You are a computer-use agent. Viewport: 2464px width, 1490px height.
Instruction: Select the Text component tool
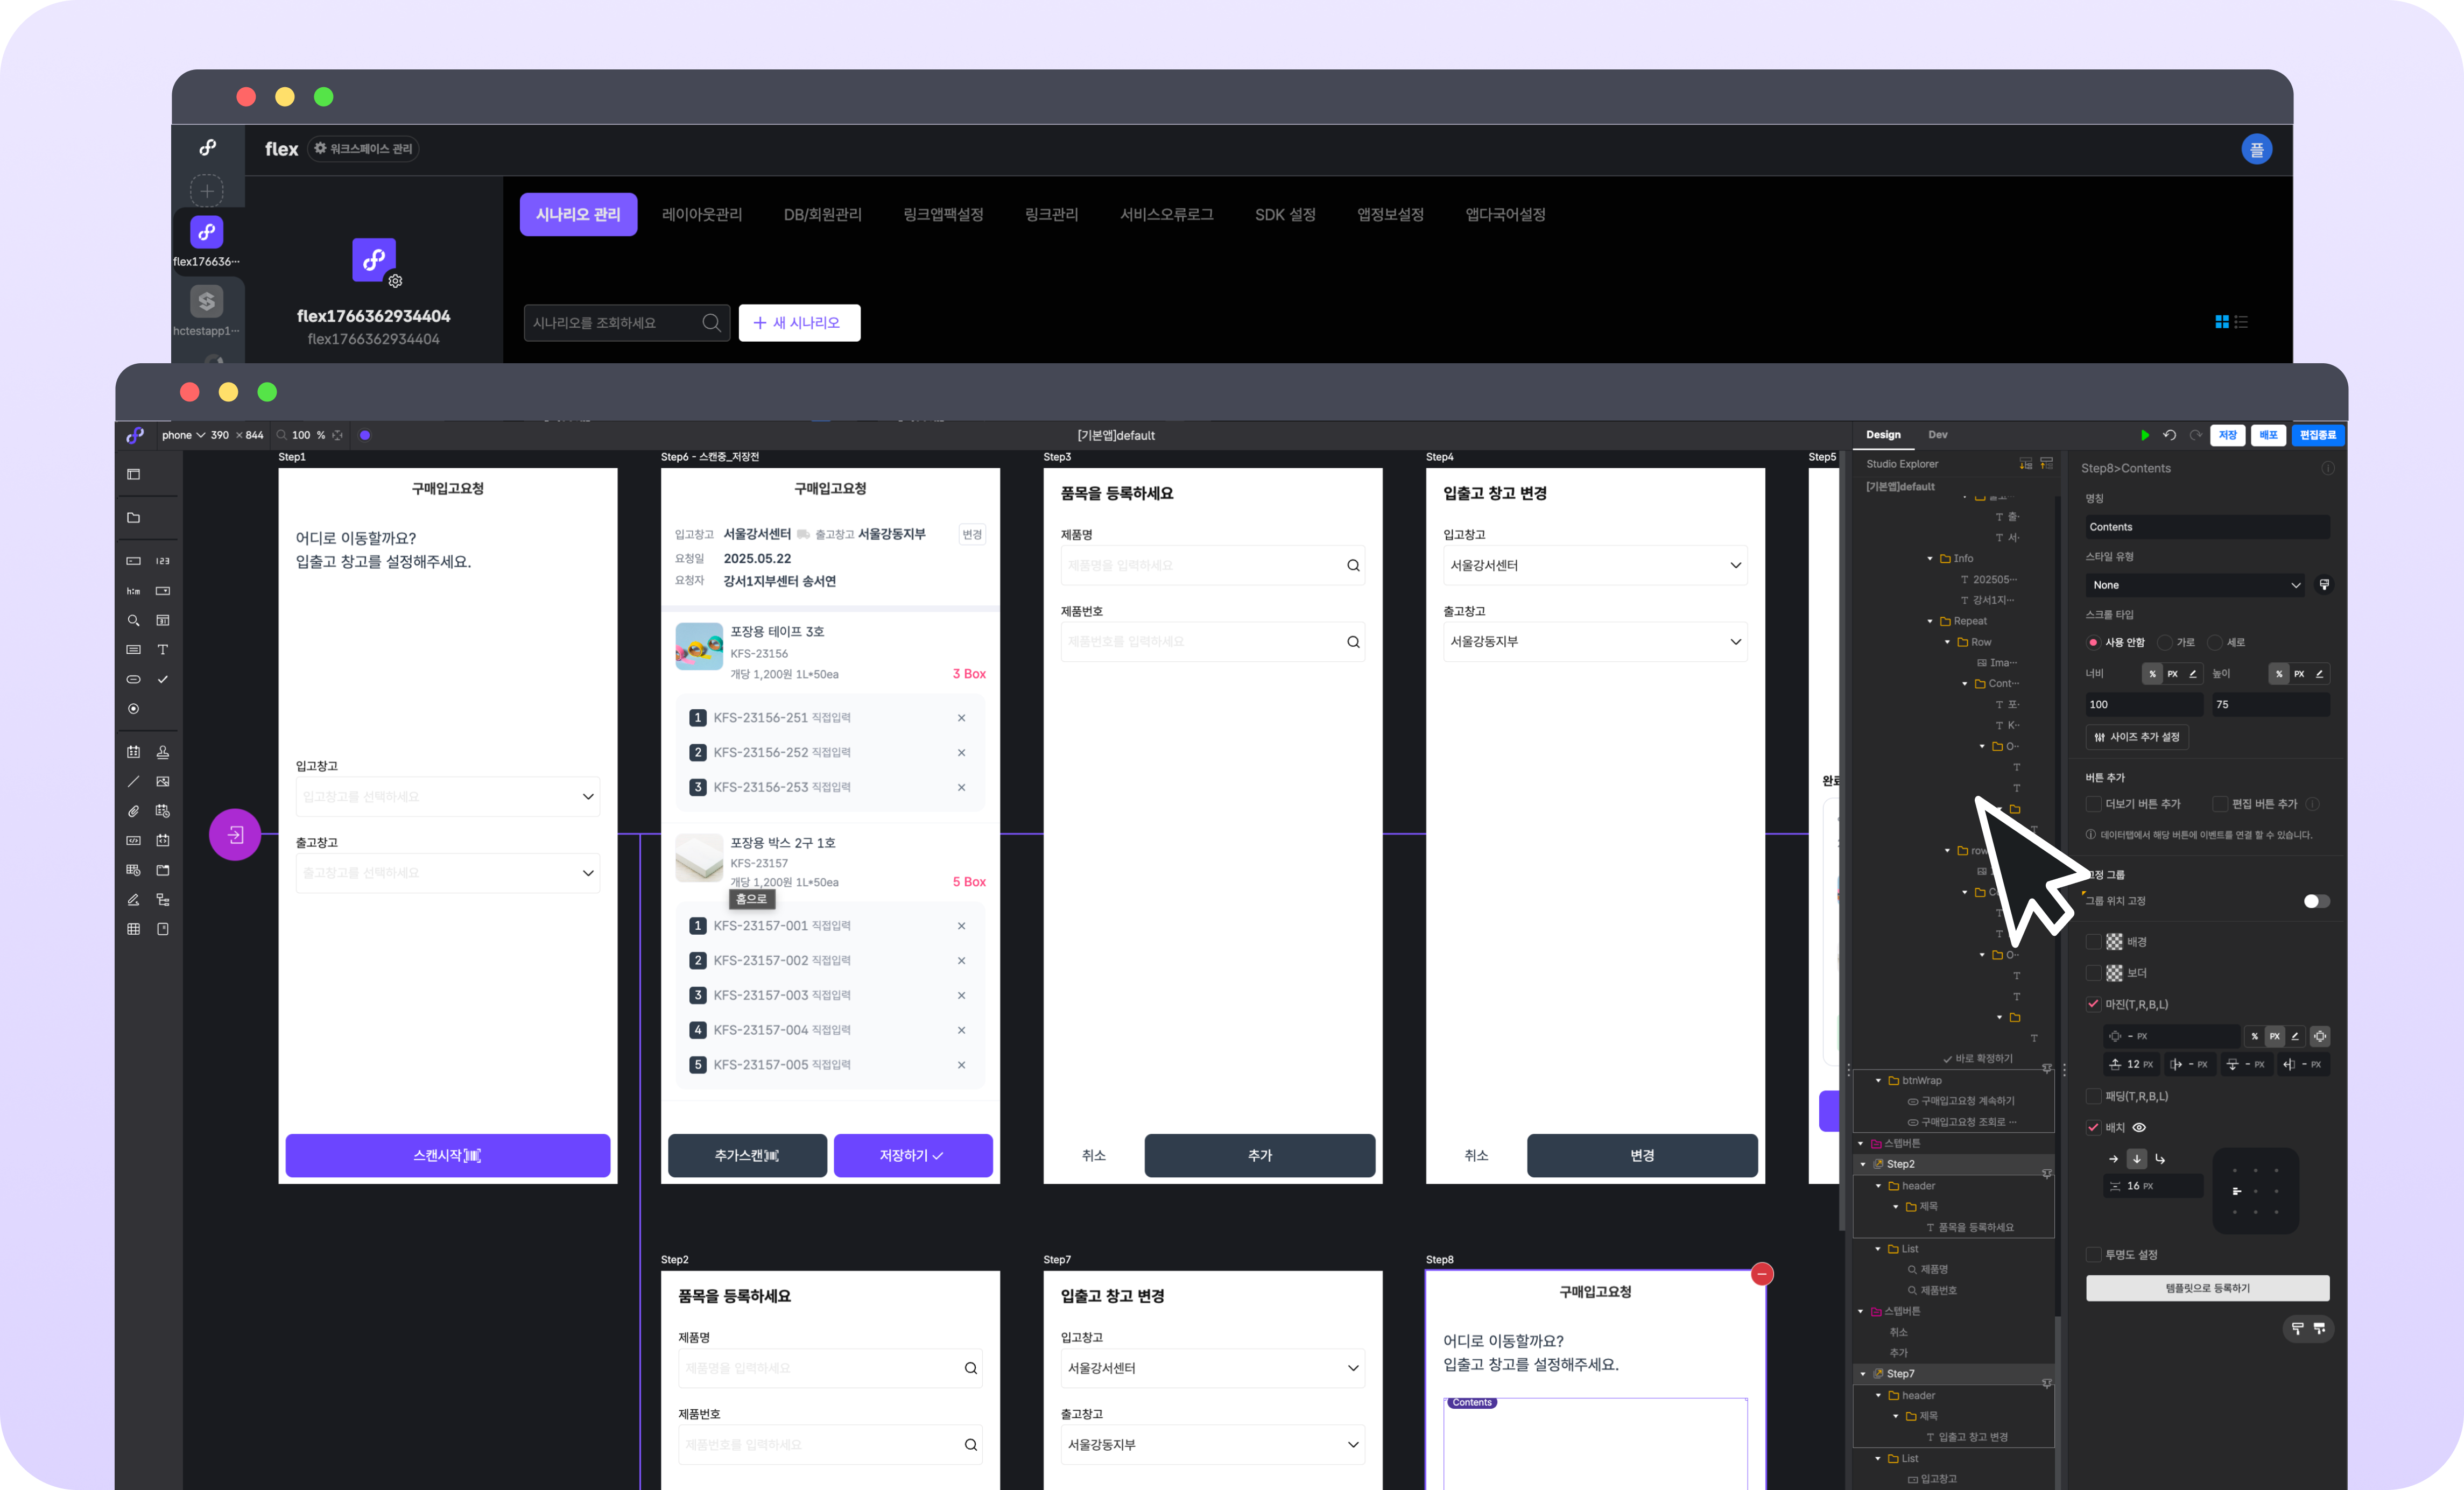pos(162,650)
